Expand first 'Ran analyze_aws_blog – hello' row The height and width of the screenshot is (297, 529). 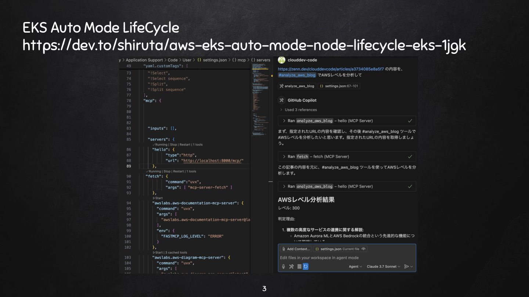tap(347, 121)
